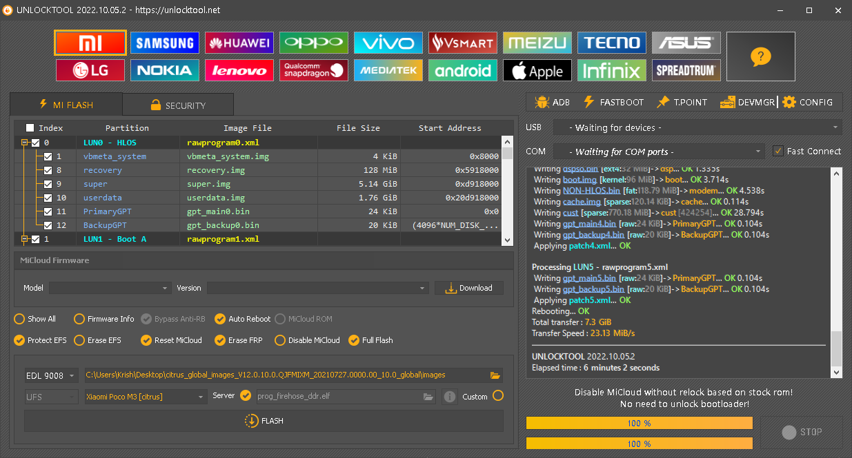Collapse the LUN1 - Boot A tree node
852x458 pixels.
tap(25, 239)
